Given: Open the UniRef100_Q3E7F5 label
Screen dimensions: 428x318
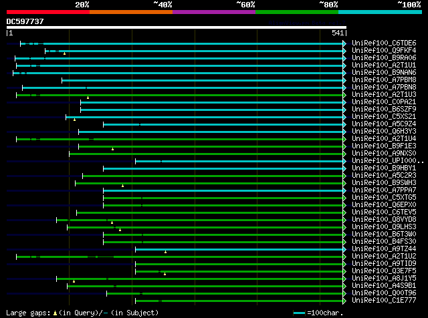Looking at the screenshot, I should coord(384,271).
